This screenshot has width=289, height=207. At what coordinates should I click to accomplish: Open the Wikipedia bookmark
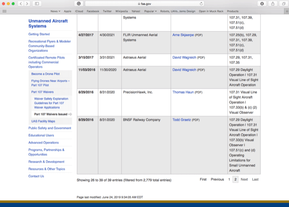(x=121, y=11)
